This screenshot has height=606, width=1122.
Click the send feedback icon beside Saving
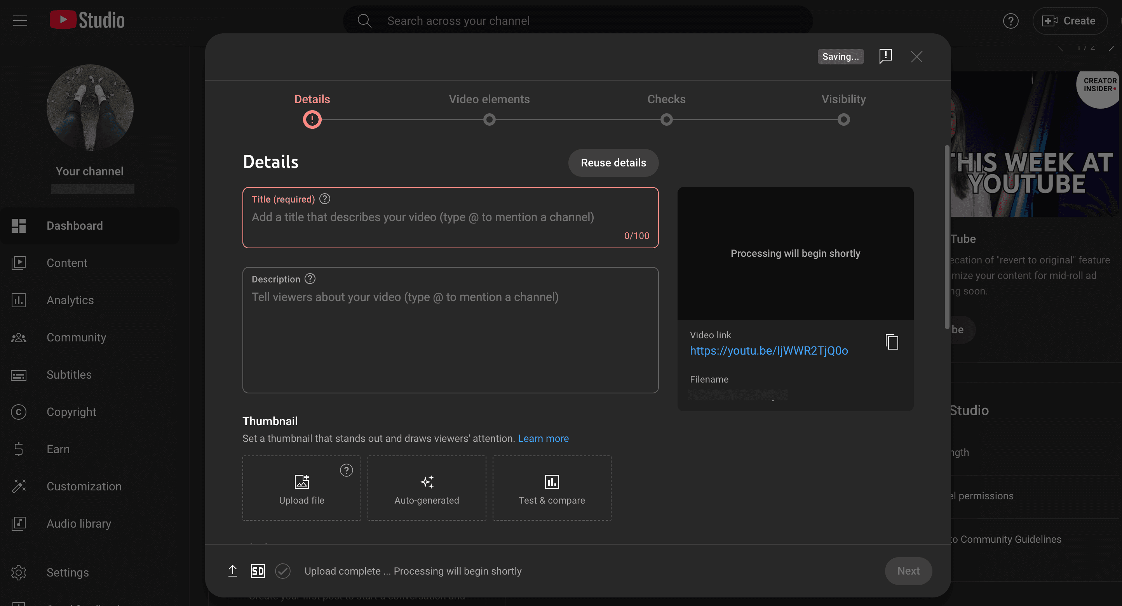coord(885,56)
